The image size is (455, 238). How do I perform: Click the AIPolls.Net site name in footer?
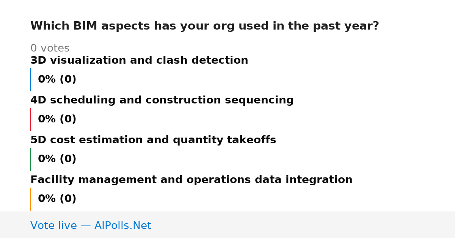[122, 226]
